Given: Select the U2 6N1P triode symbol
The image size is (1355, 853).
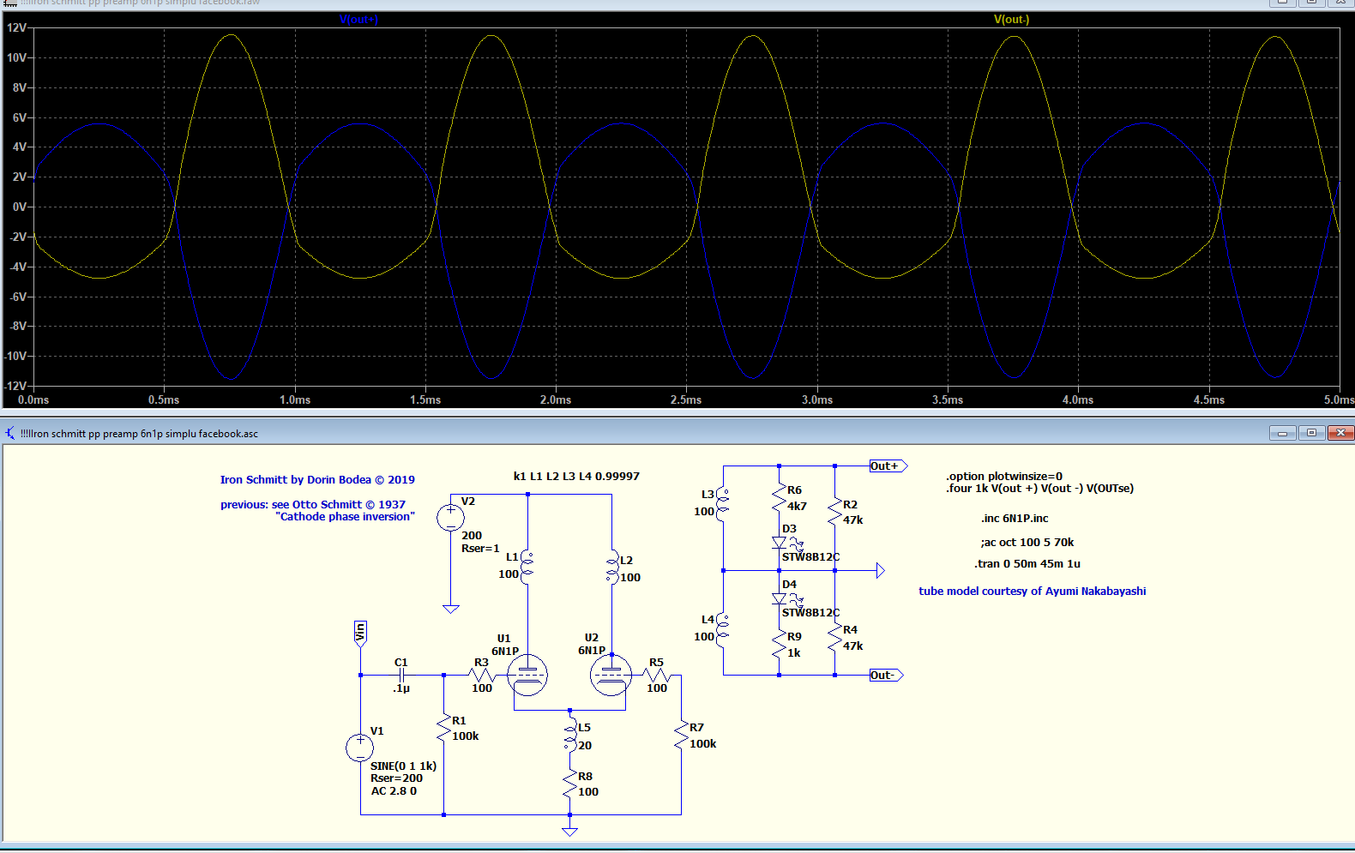Looking at the screenshot, I should (611, 675).
